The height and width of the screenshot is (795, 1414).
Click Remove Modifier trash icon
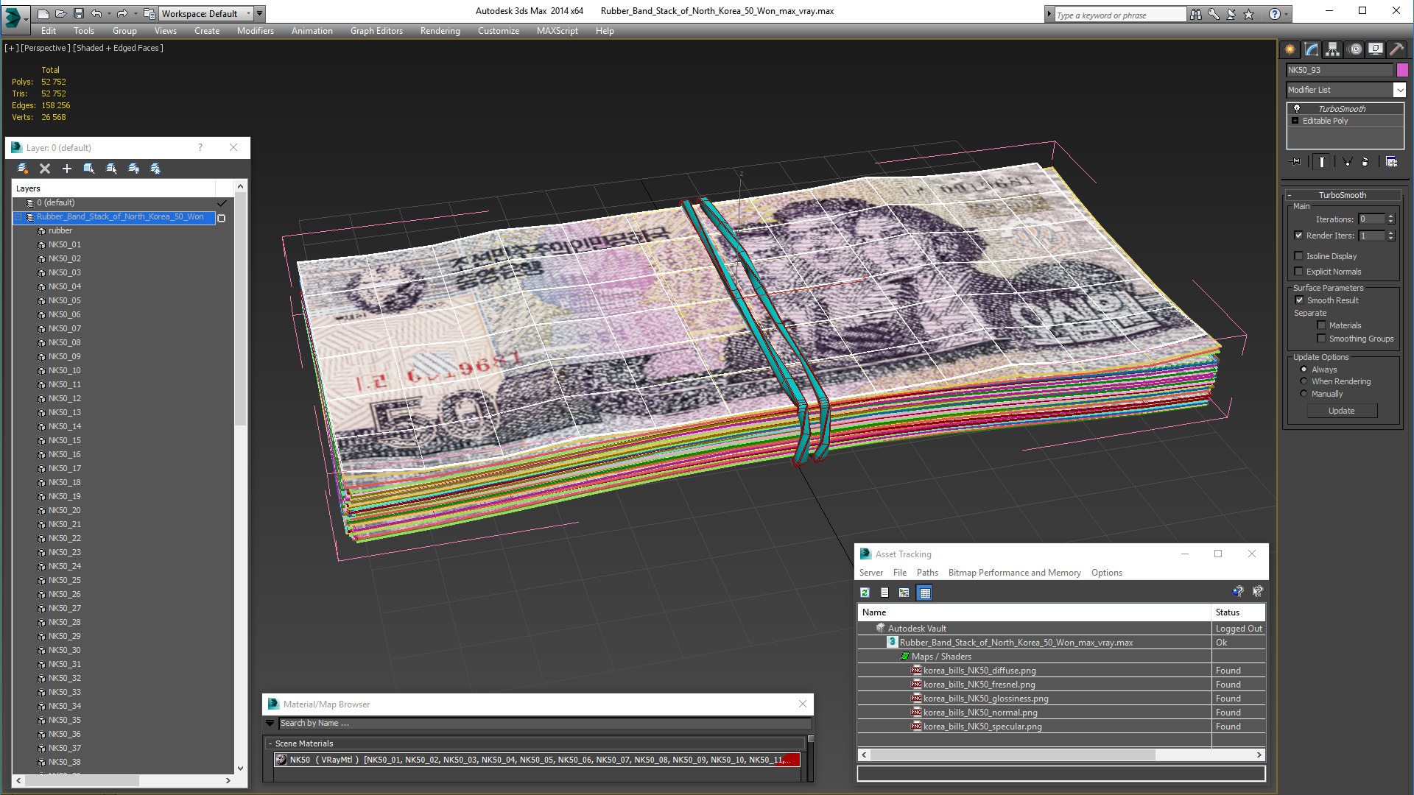click(1365, 162)
